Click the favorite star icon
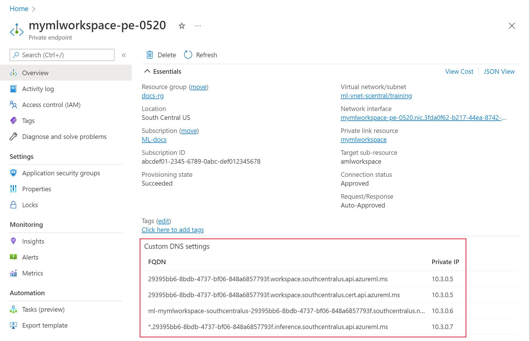 click(182, 26)
